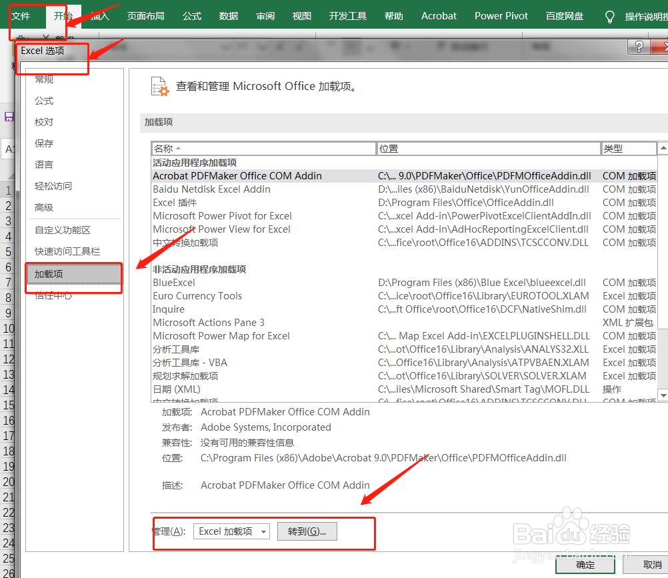Switch to the Power Pivot ribbon tab
This screenshot has width=668, height=578.
coord(501,16)
